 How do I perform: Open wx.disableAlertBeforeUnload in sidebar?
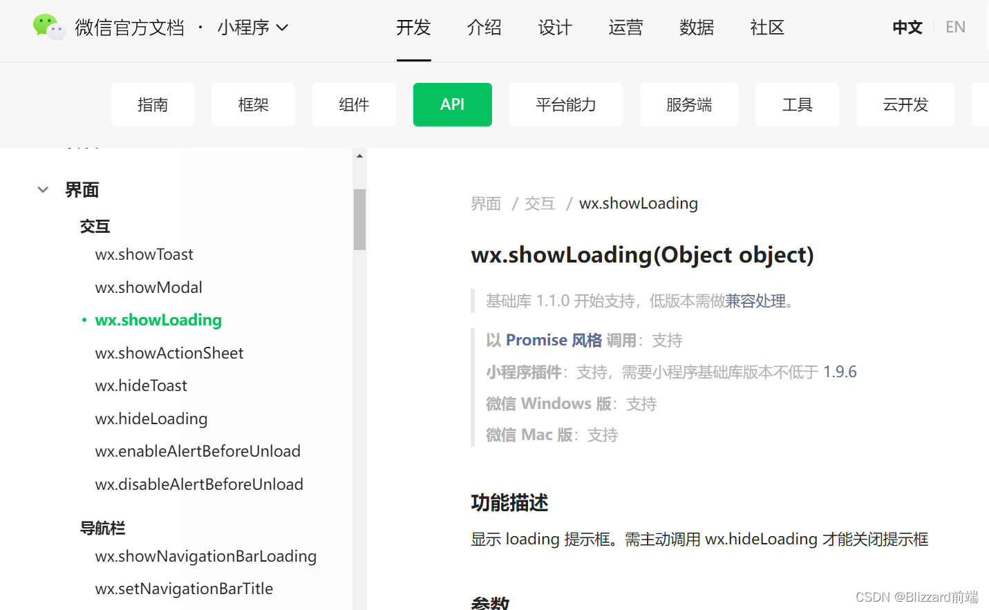(199, 484)
